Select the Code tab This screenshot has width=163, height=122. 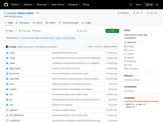tap(9, 23)
